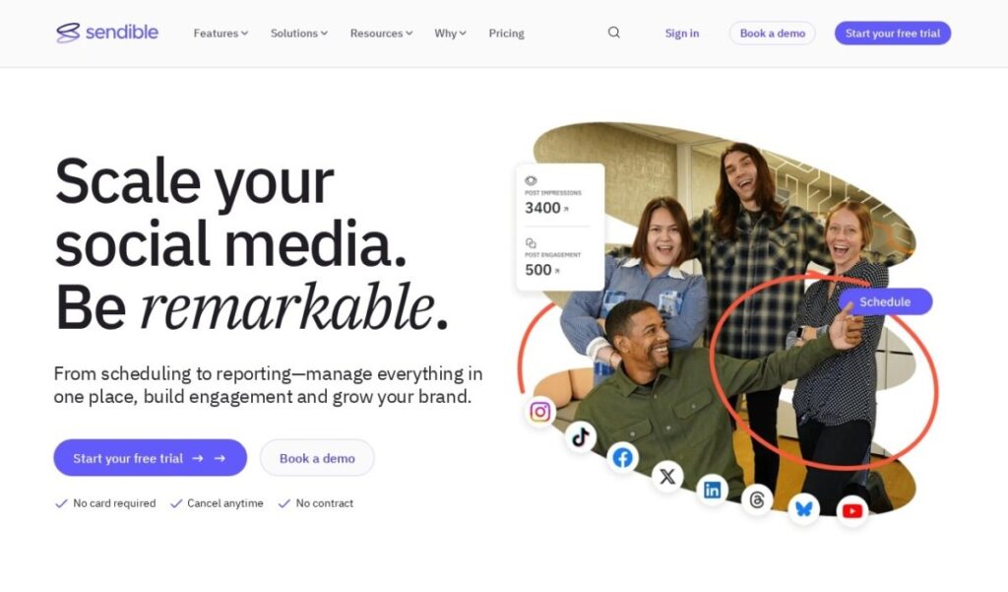Click the X (Twitter) icon
1008x592 pixels.
(667, 476)
